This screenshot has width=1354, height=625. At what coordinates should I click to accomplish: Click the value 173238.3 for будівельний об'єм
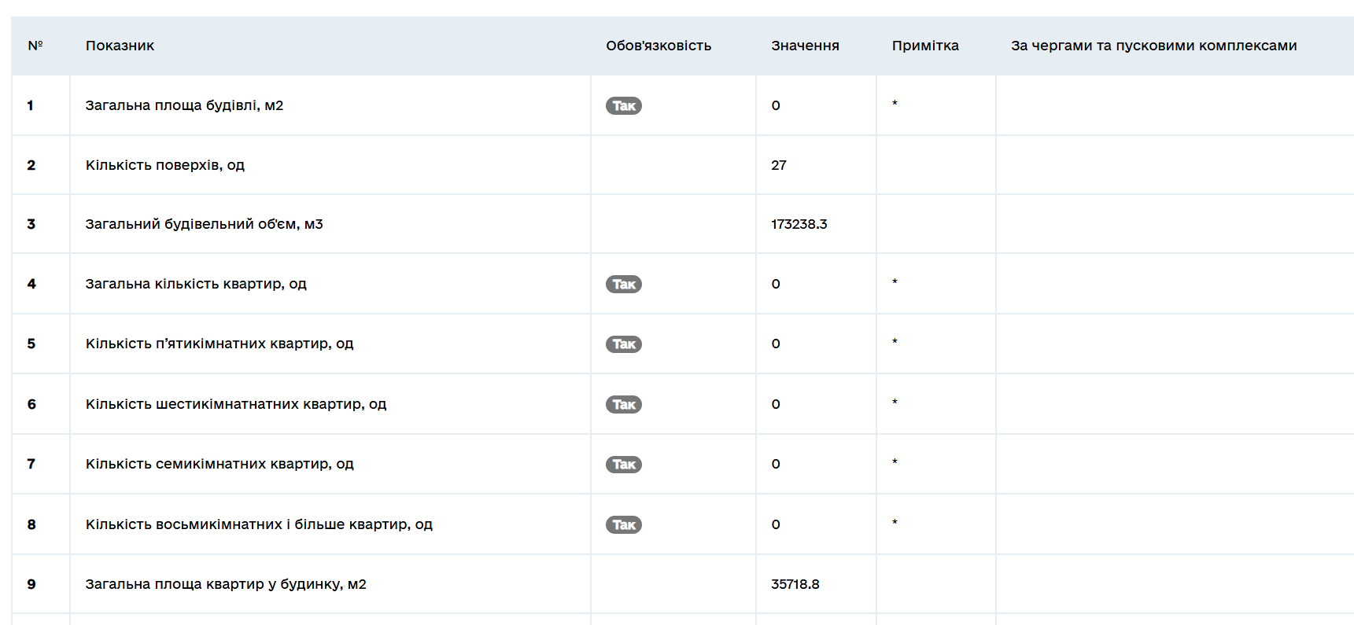[799, 224]
